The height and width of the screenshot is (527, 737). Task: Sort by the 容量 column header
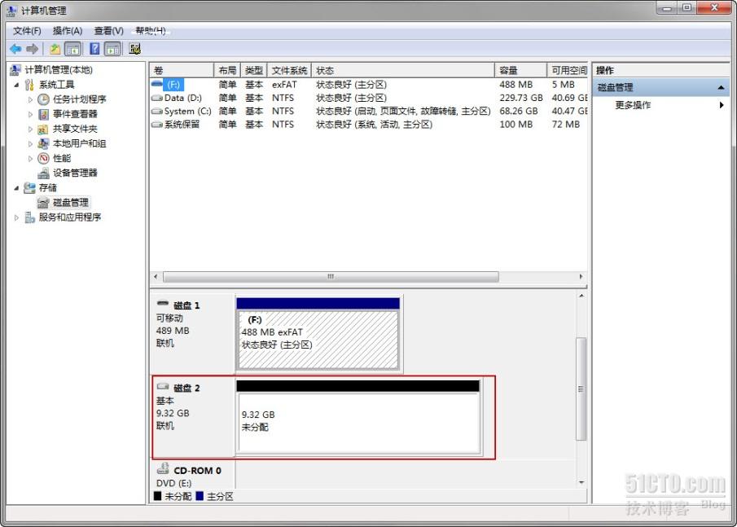pos(521,71)
